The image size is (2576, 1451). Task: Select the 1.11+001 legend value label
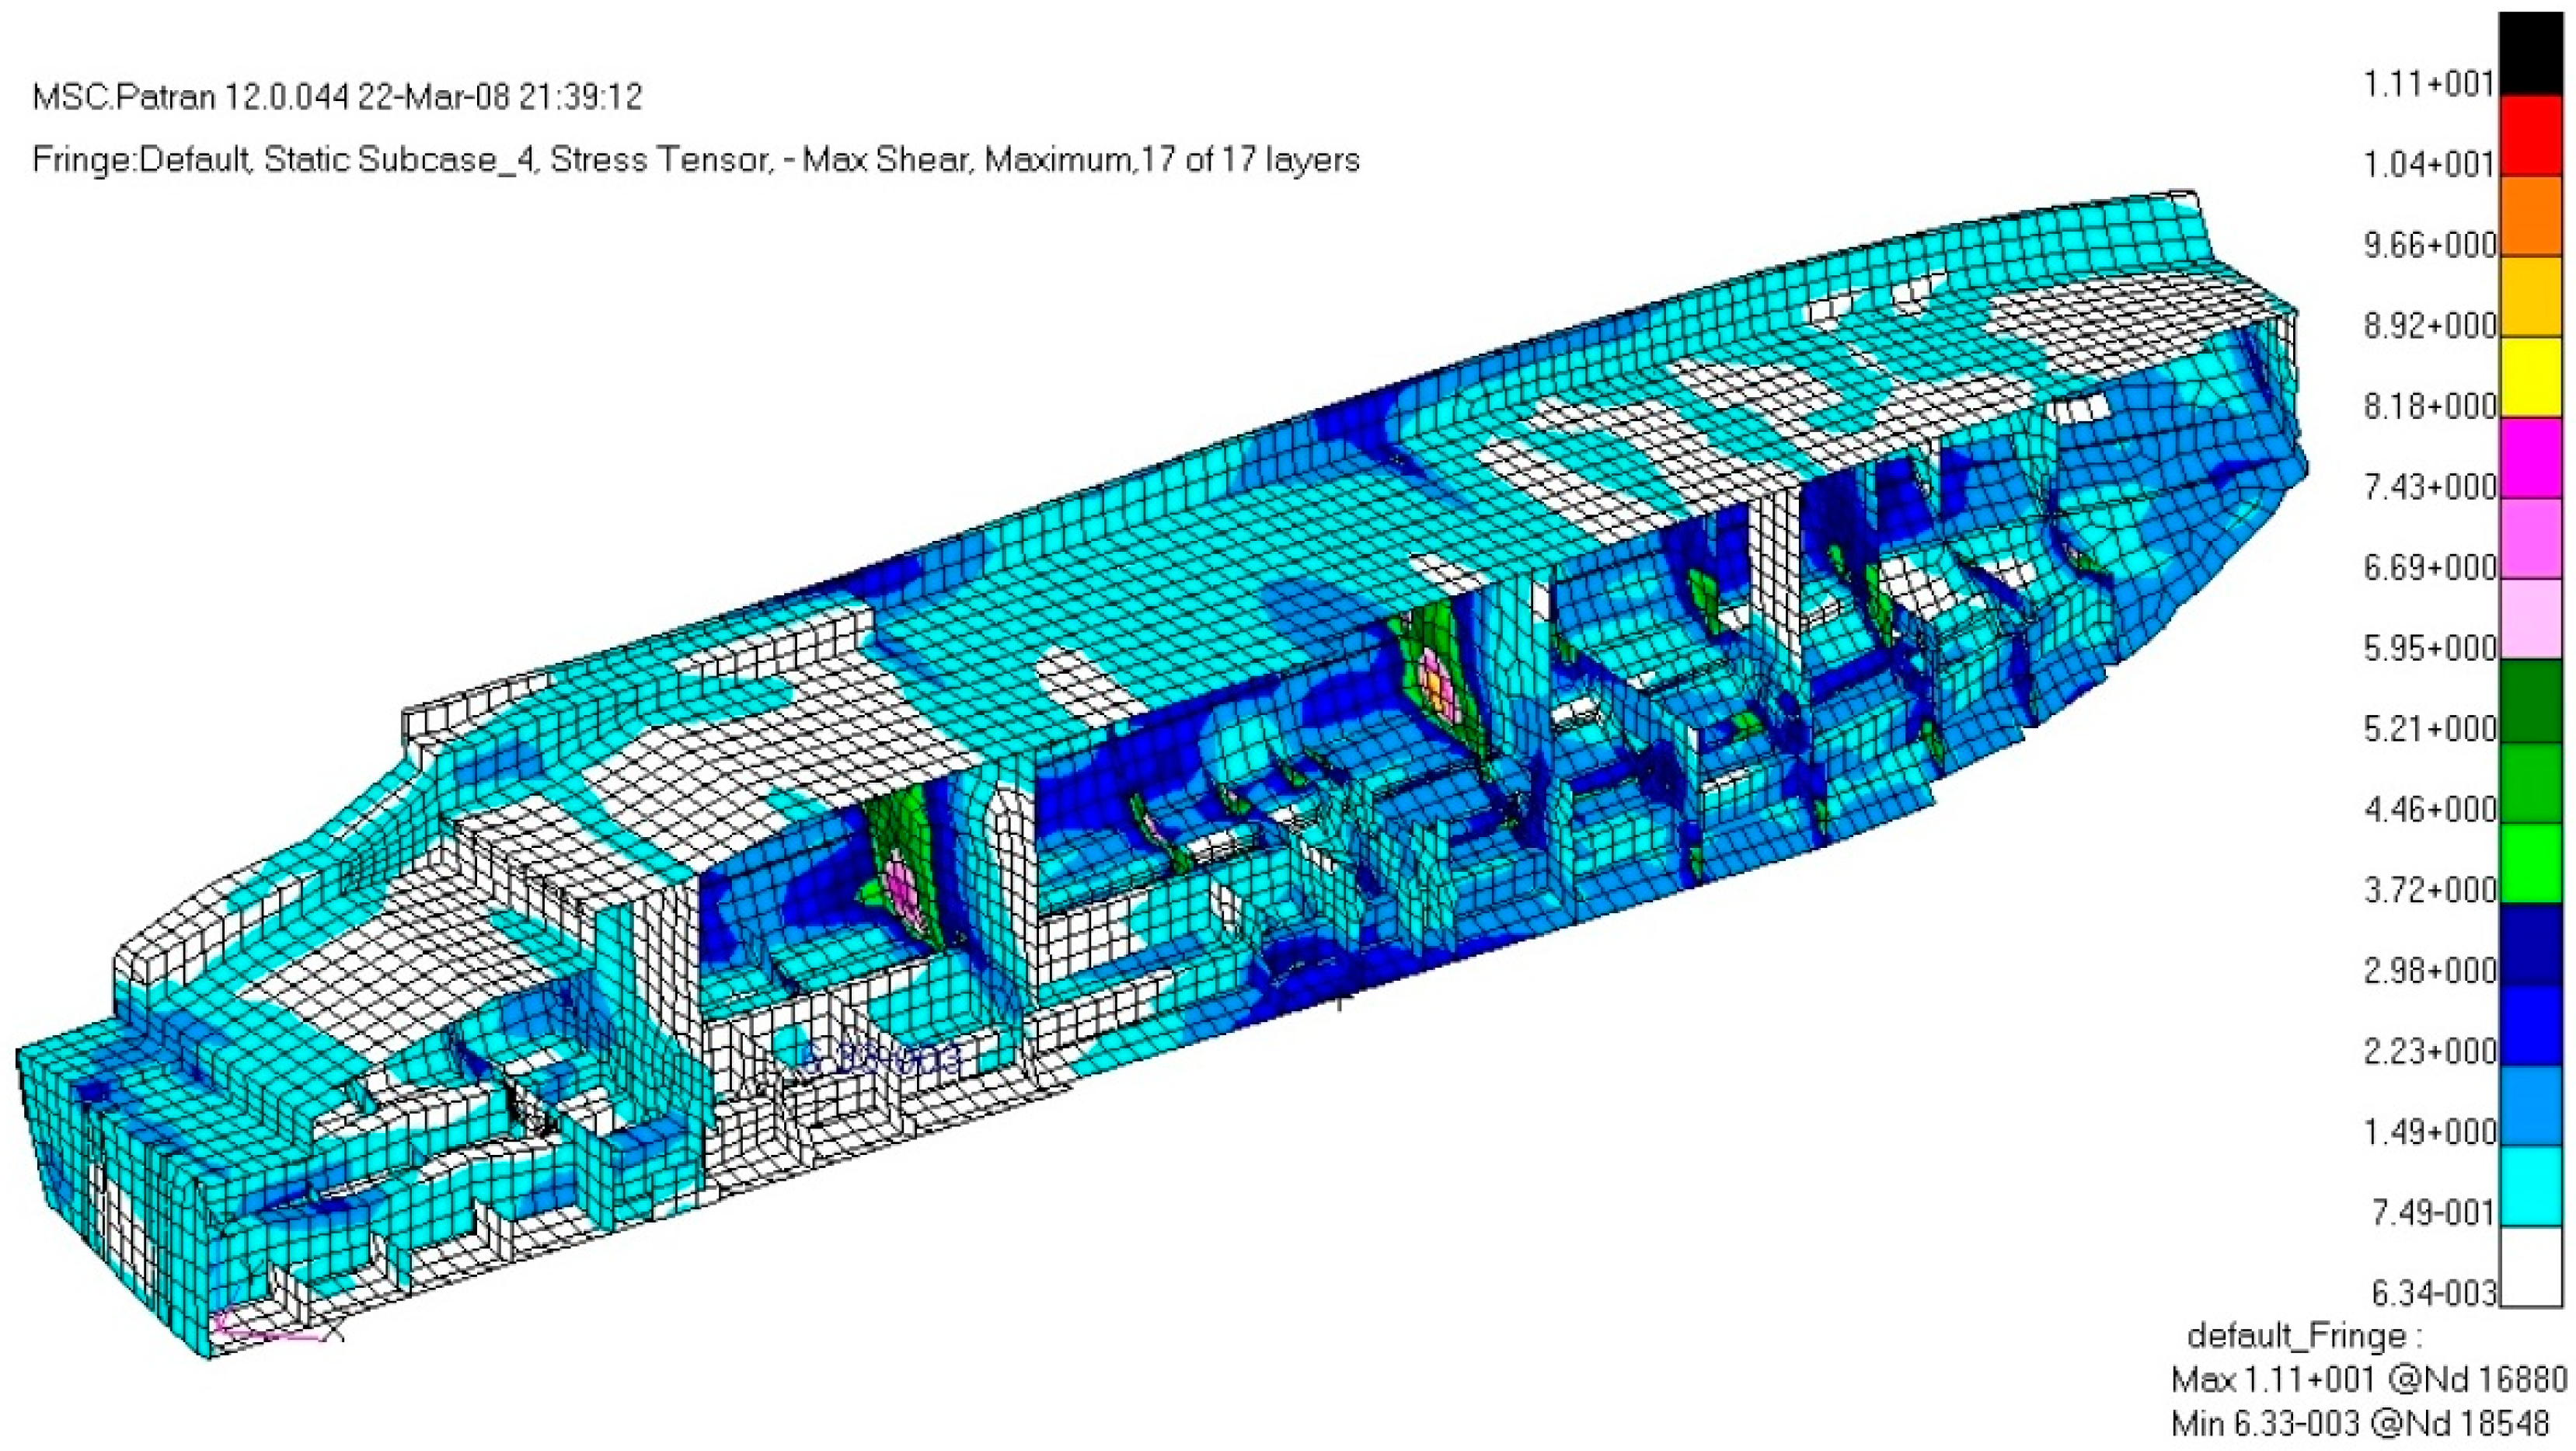2428,84
